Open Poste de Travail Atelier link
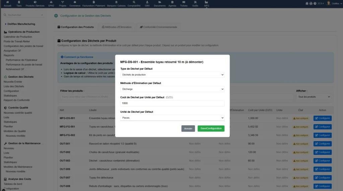 (x=17, y=41)
